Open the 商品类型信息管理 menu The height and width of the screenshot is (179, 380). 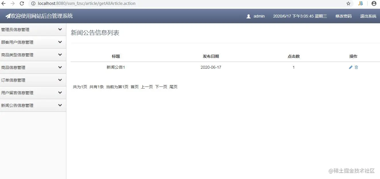[x=33, y=55]
